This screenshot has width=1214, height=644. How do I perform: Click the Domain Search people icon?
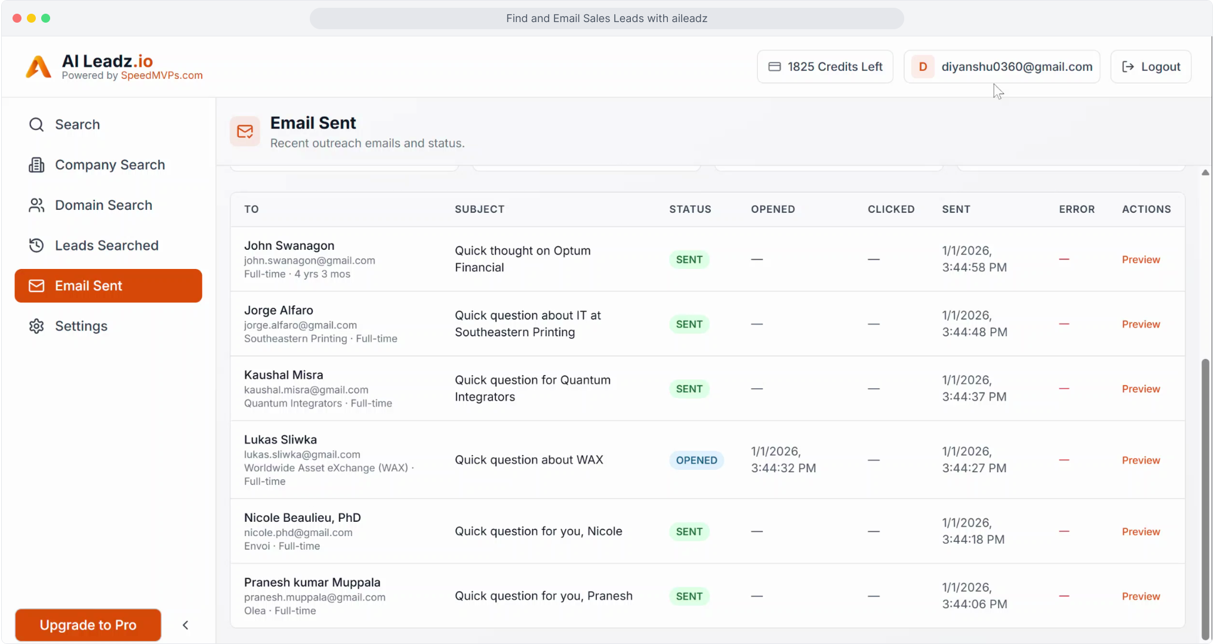coord(36,205)
